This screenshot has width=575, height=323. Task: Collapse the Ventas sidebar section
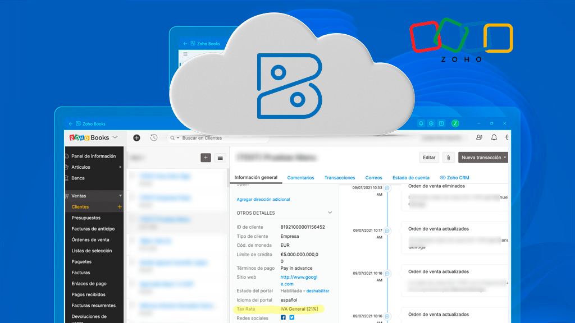[x=120, y=196]
